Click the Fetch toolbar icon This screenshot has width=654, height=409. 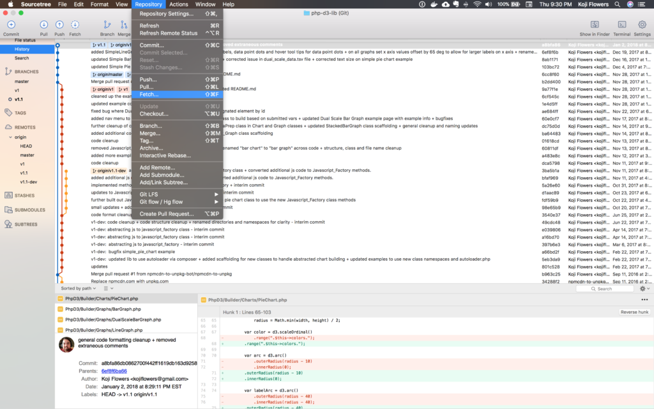pyautogui.click(x=75, y=25)
